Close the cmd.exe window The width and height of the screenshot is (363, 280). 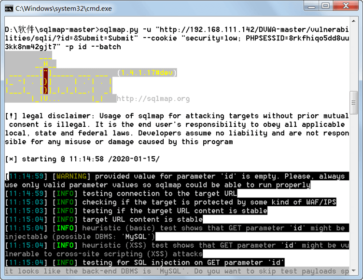pos(346,6)
